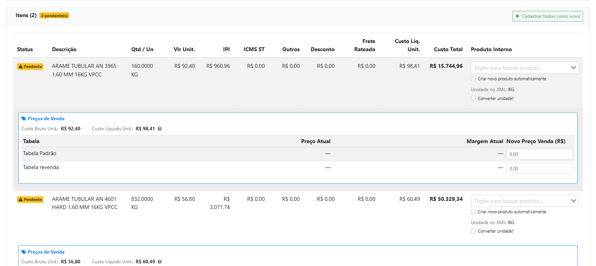
Task: Click IPI value R$ 3.071,74
Action: pos(220,203)
